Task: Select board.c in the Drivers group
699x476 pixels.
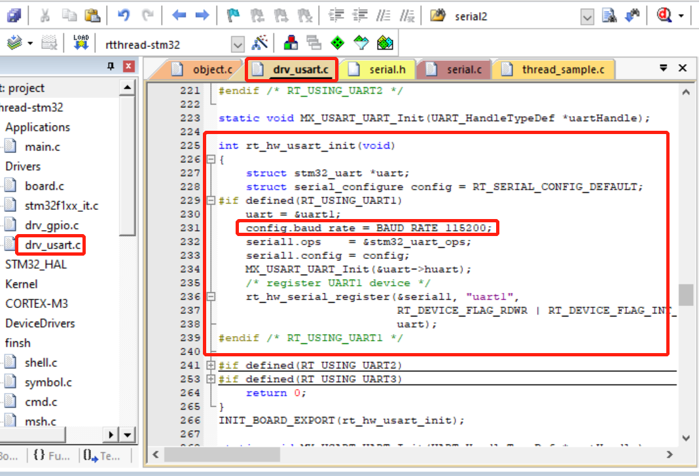Action: pos(44,186)
